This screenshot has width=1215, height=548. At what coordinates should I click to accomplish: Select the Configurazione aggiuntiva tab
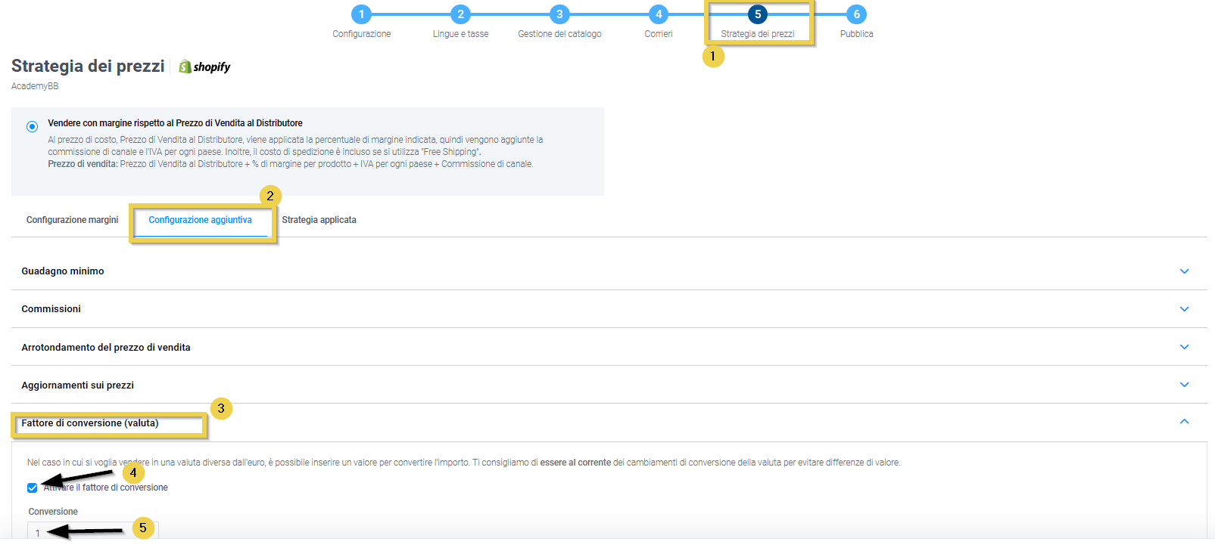click(x=200, y=220)
